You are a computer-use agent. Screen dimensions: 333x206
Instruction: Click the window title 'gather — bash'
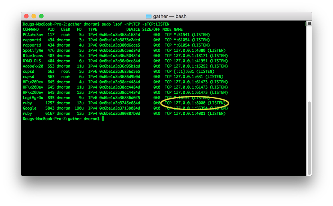(x=170, y=17)
